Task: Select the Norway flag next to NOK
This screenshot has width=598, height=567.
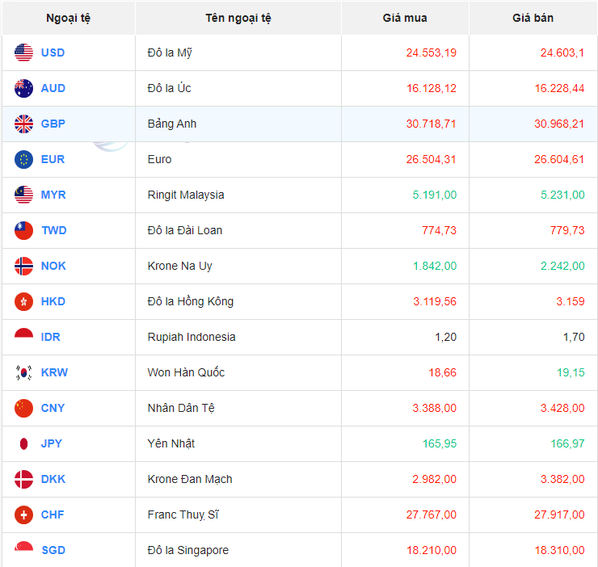Action: 23,267
